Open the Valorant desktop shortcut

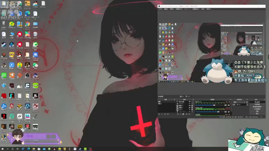[12, 86]
